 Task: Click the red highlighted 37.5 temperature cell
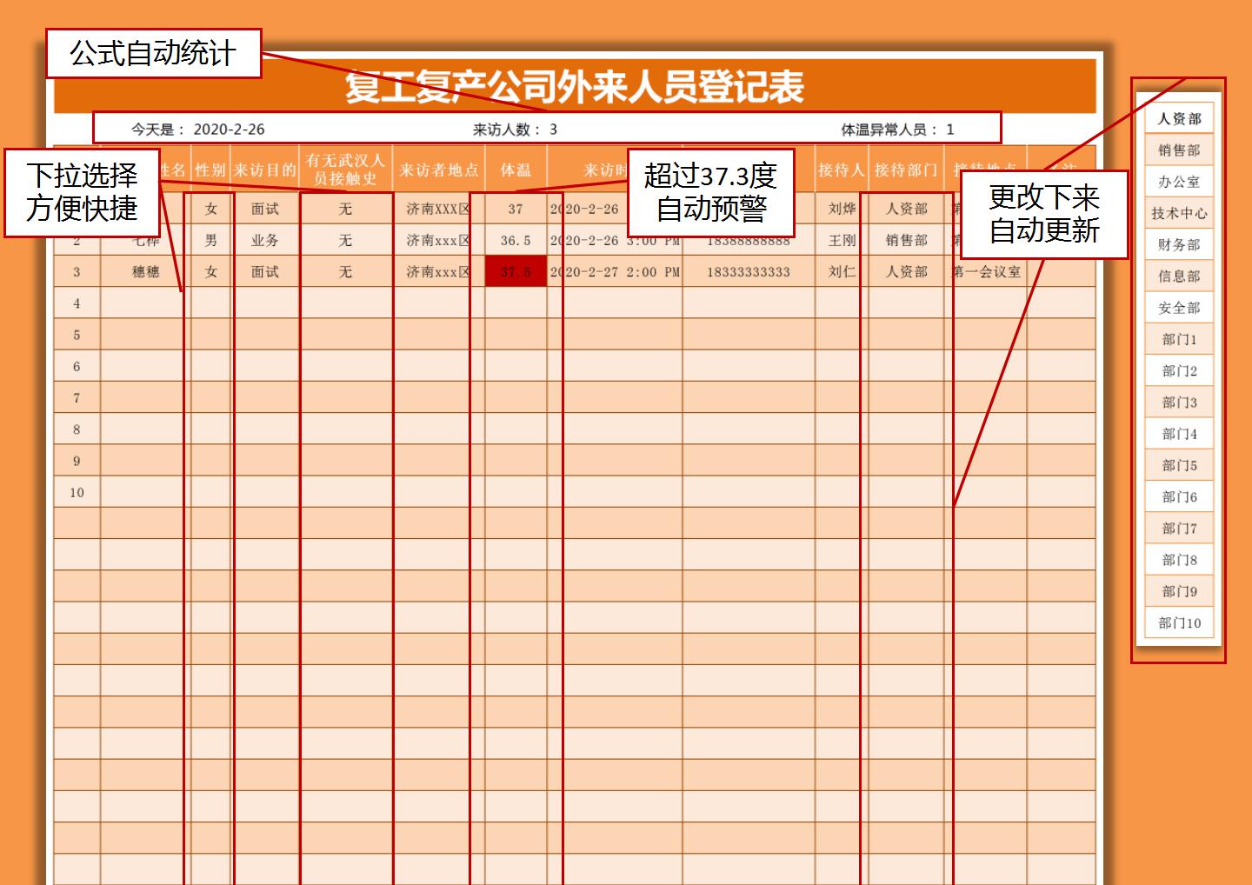516,272
